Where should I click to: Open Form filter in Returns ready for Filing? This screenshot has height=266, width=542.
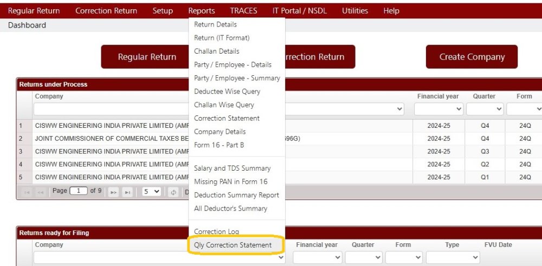[x=403, y=258]
